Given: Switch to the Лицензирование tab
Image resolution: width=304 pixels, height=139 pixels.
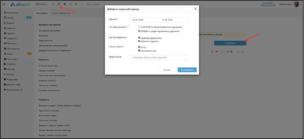Looking at the screenshot, I should click(61, 13).
